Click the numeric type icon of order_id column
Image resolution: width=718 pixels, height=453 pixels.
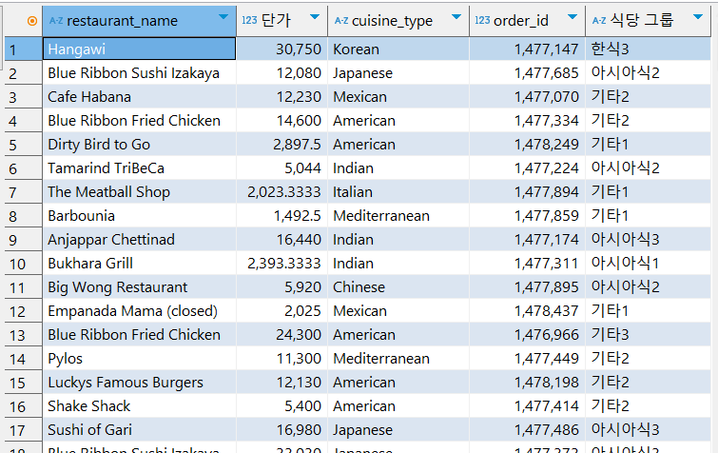(482, 20)
